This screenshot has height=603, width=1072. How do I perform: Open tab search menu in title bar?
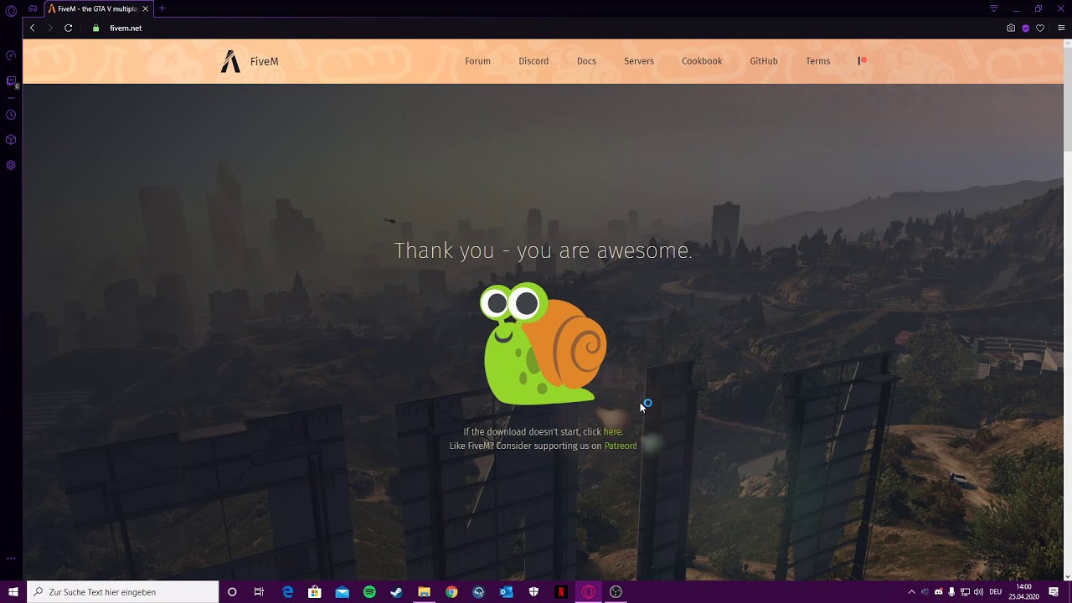pyautogui.click(x=993, y=8)
